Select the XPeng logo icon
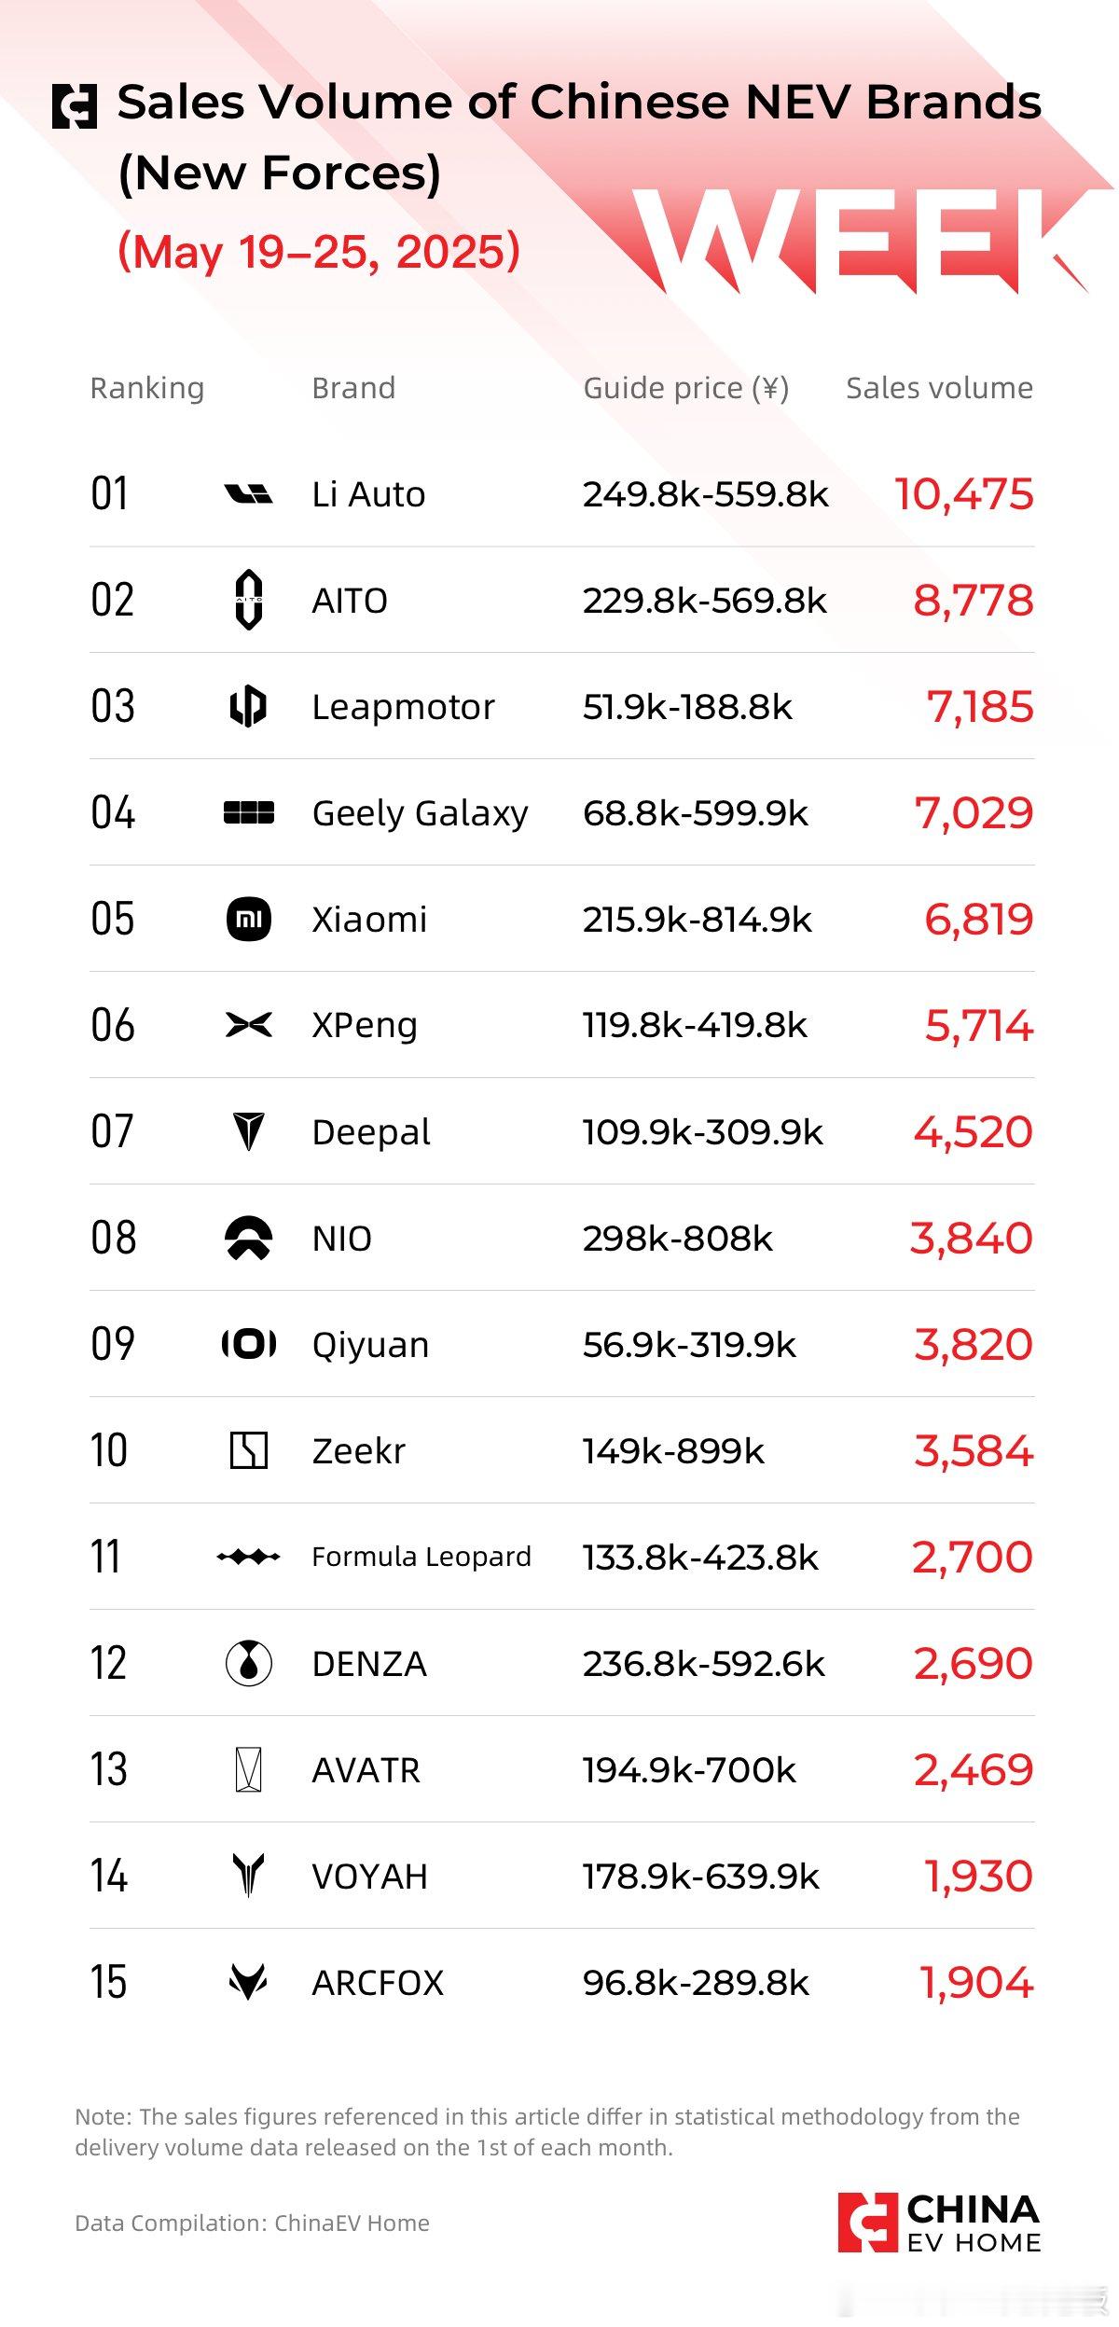Image resolution: width=1119 pixels, height=2327 pixels. pos(249,1026)
